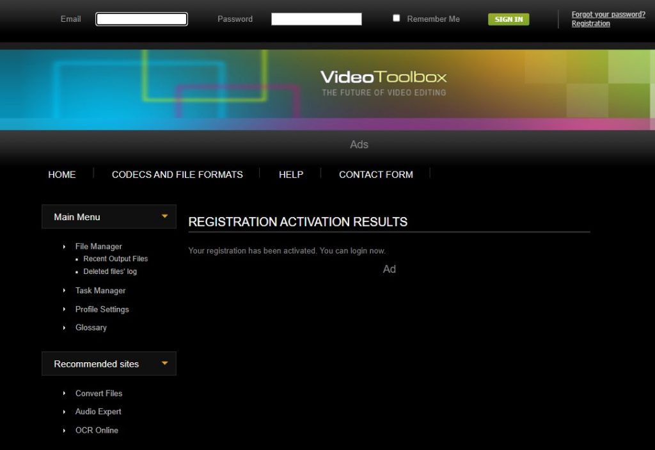Collapse the Recommended sites panel

(166, 364)
